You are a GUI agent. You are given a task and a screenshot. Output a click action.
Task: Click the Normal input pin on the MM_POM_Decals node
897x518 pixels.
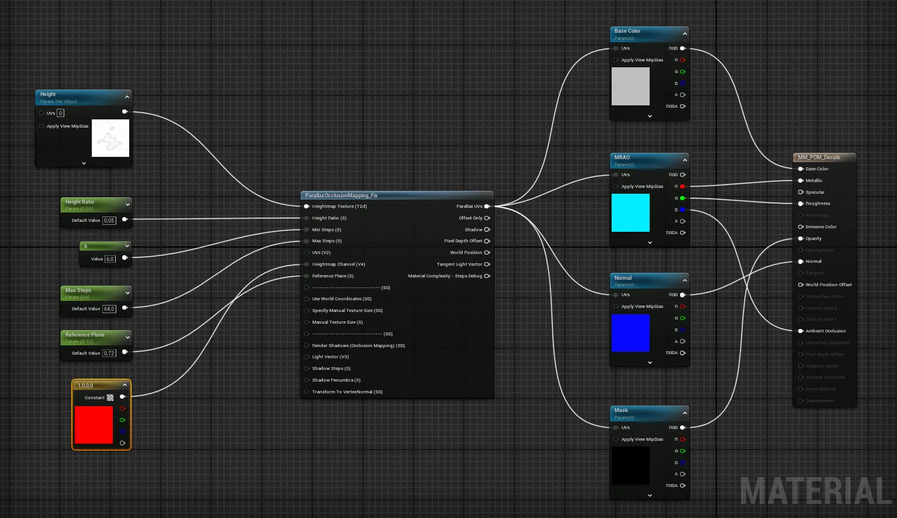click(801, 261)
